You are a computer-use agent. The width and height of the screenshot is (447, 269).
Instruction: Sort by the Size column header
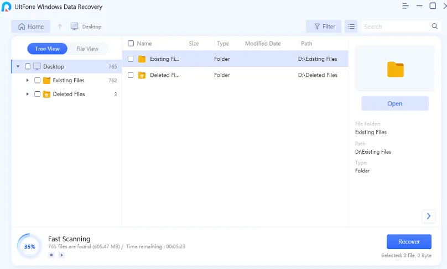point(194,44)
